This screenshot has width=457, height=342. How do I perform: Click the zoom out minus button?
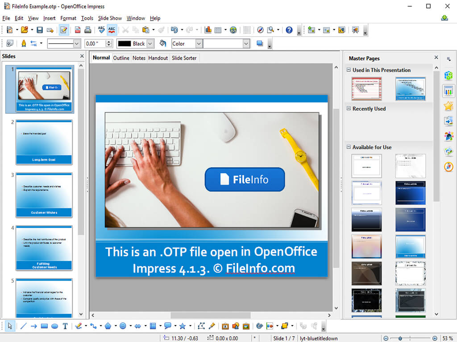386,338
